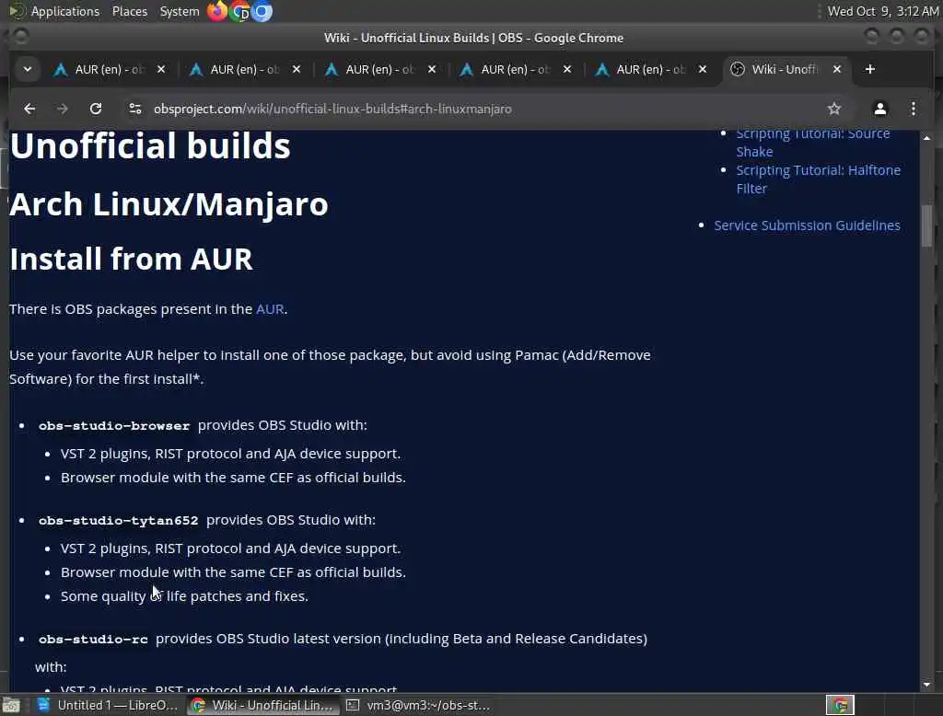
Task: Open the Places menu
Action: [x=129, y=11]
